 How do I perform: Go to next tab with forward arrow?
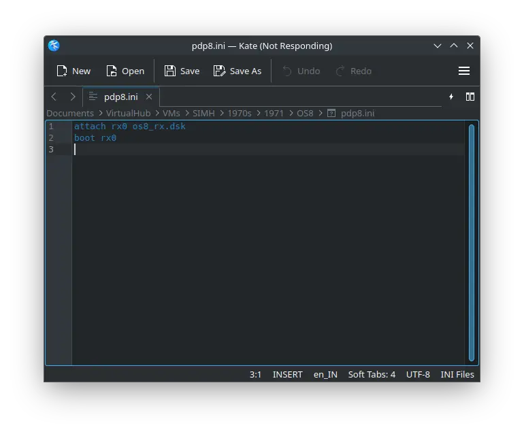click(72, 97)
